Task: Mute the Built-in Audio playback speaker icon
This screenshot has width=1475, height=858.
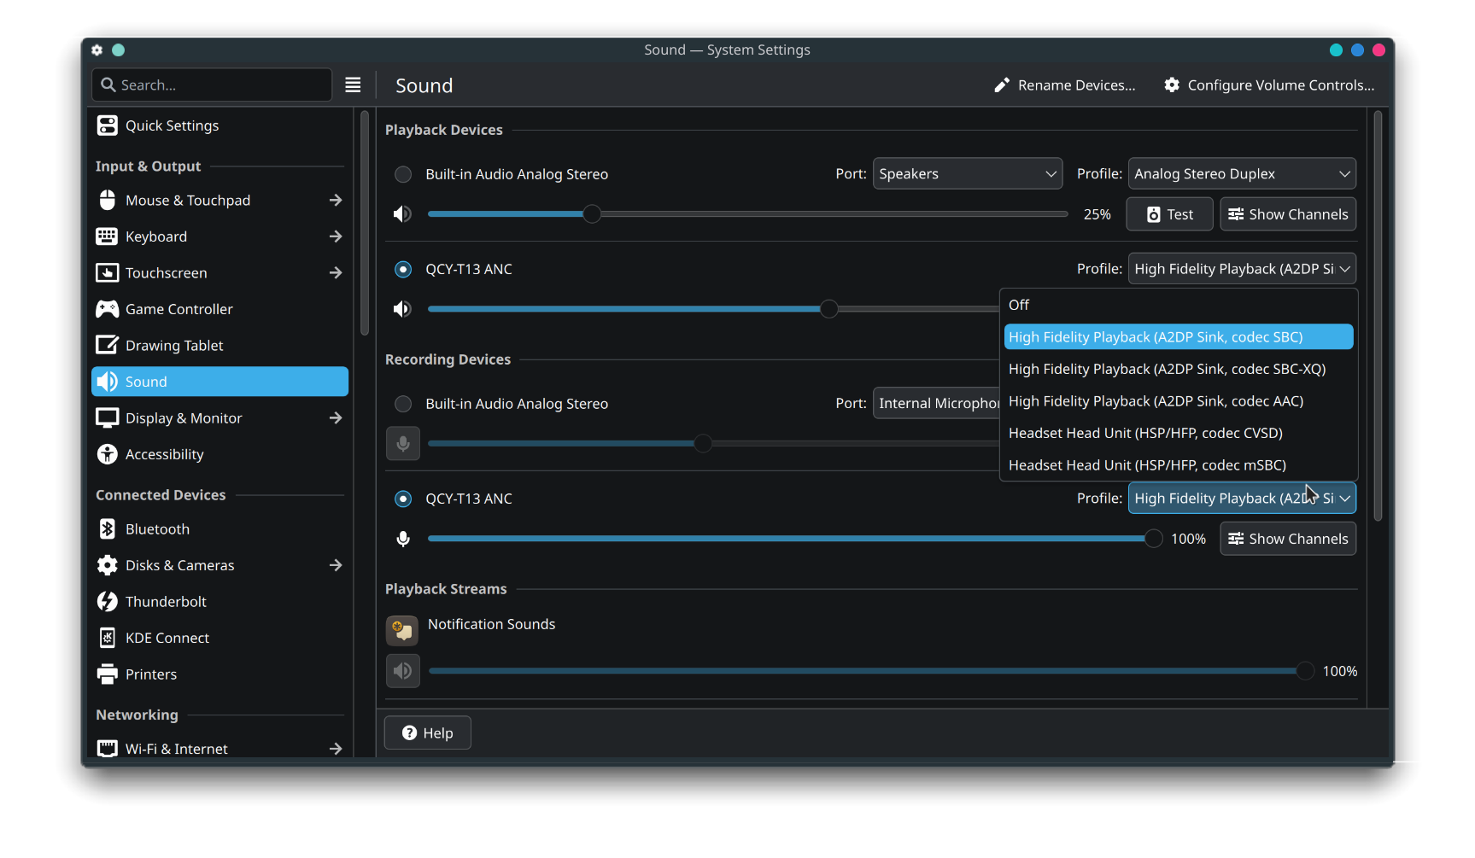Action: (401, 214)
